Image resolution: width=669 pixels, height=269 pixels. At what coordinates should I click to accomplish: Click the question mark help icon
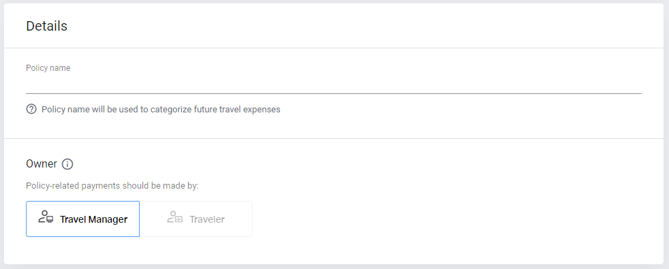[x=31, y=109]
